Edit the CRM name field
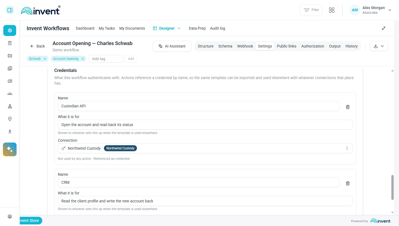 point(199,182)
